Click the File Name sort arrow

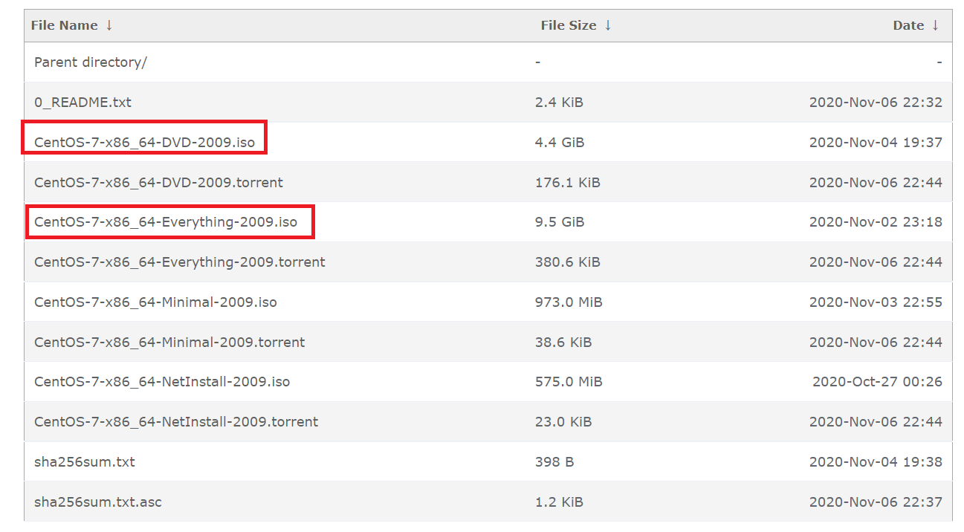[x=109, y=25]
